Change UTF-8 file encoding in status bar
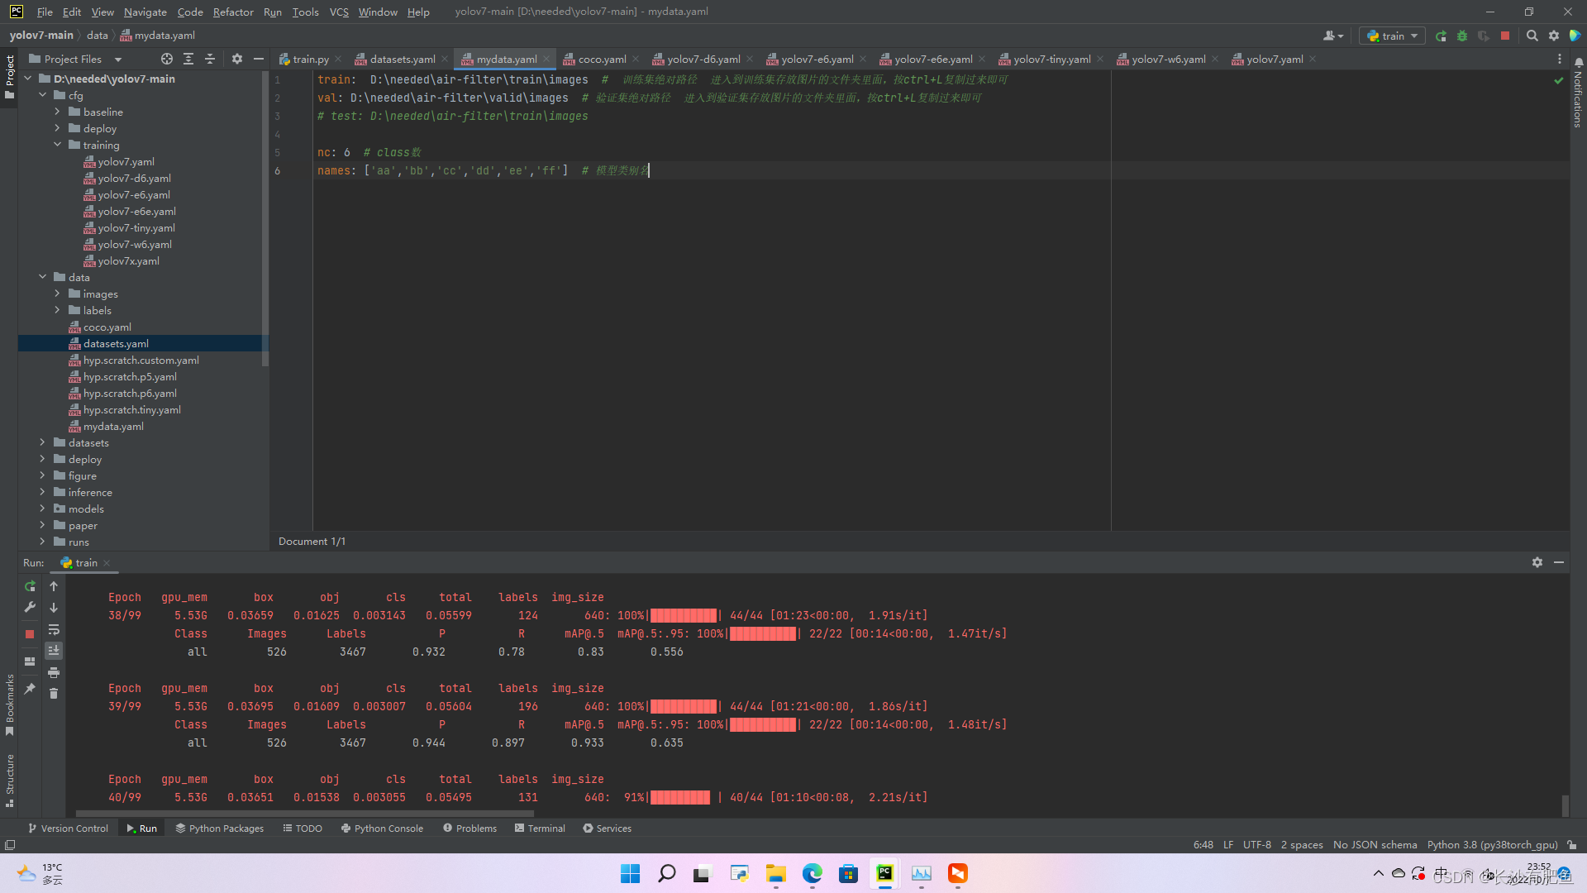The image size is (1587, 893). 1256,844
